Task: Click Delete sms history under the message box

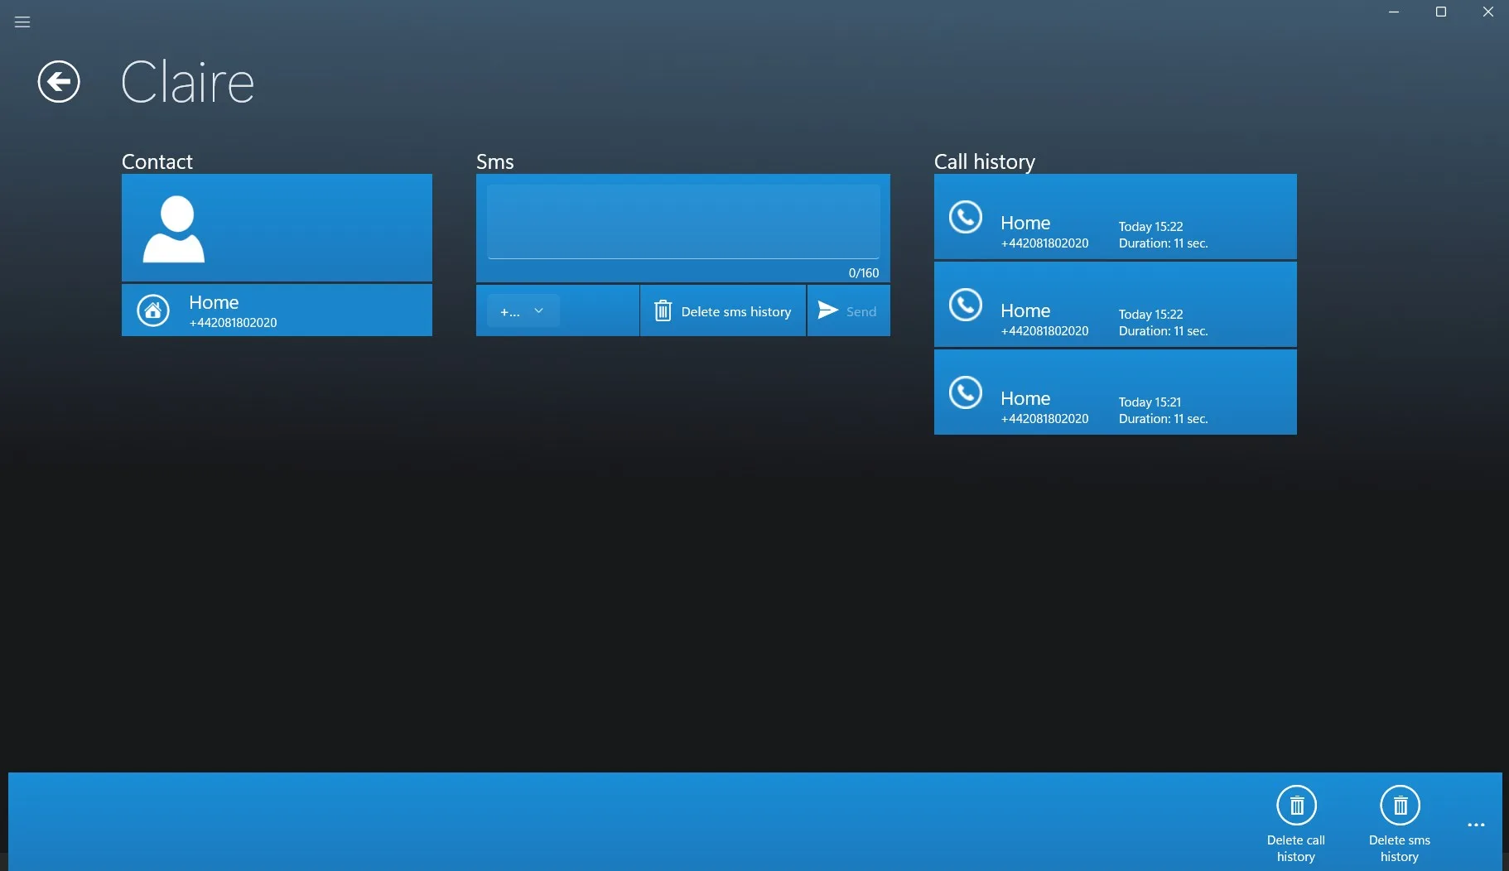Action: point(723,311)
